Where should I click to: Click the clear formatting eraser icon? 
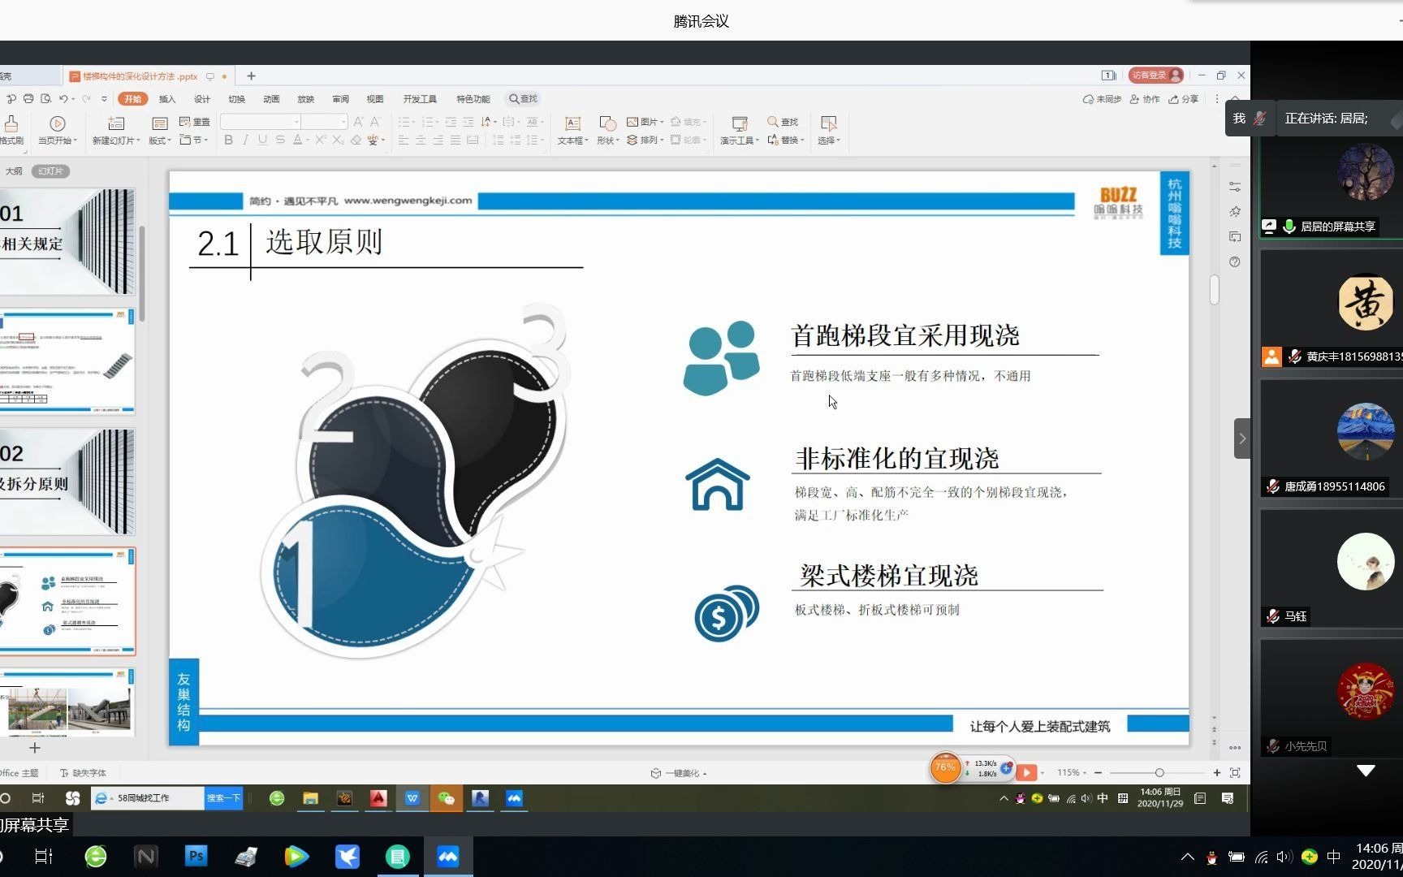point(356,140)
